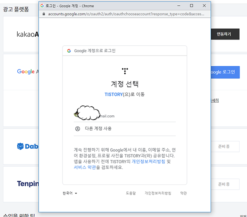This screenshot has height=217, width=247.
Task: Expand the 한국어 language dropdown
Action: [x=70, y=193]
